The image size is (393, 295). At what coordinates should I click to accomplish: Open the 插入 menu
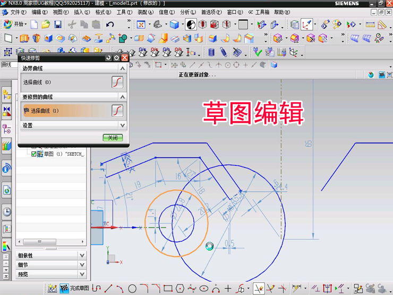tap(81, 12)
